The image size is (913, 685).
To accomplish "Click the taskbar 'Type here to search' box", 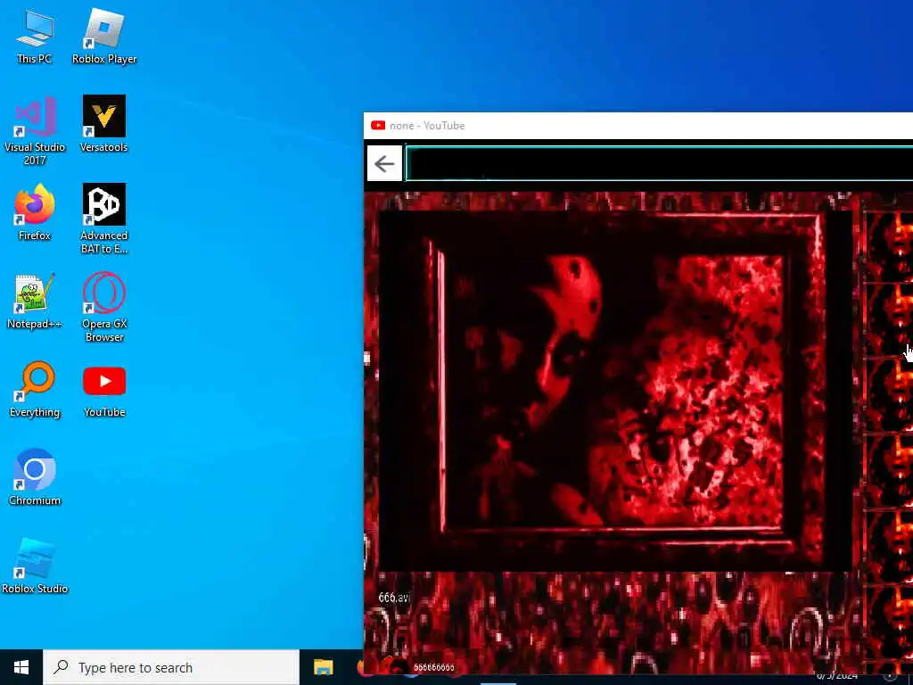I will pos(171,667).
